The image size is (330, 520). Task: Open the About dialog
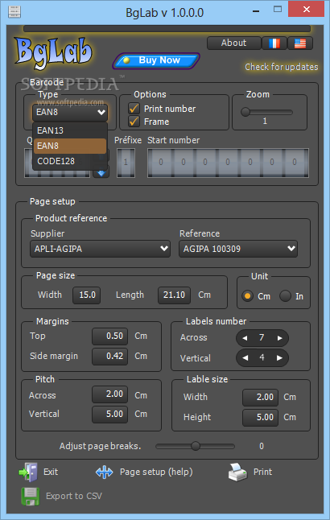point(234,43)
